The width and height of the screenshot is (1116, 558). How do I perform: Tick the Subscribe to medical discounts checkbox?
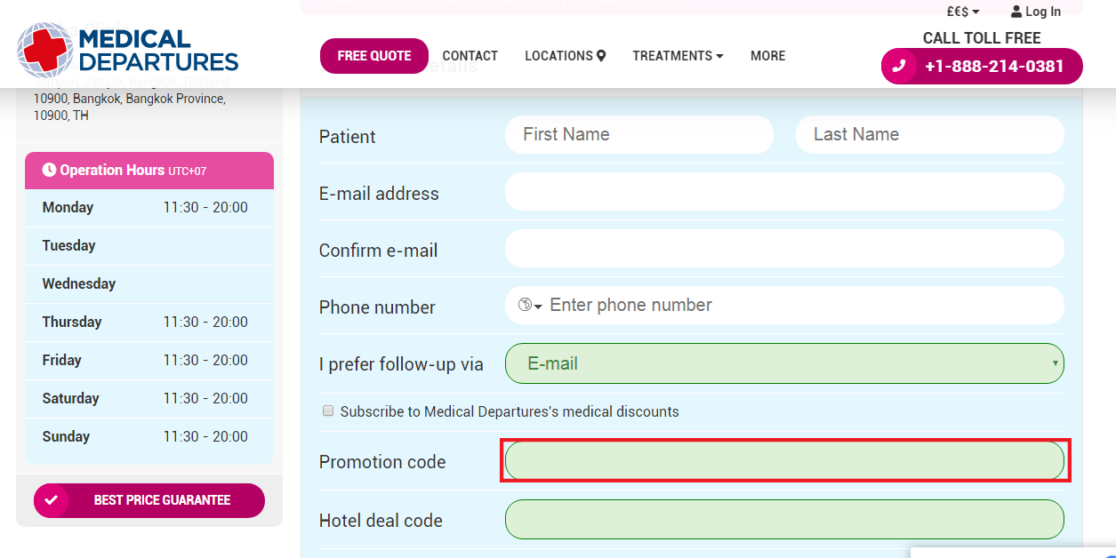pyautogui.click(x=328, y=411)
